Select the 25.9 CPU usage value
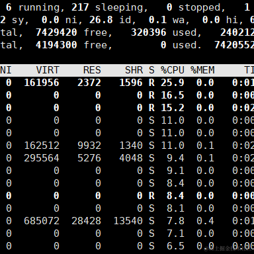This screenshot has width=254, height=254. point(173,83)
